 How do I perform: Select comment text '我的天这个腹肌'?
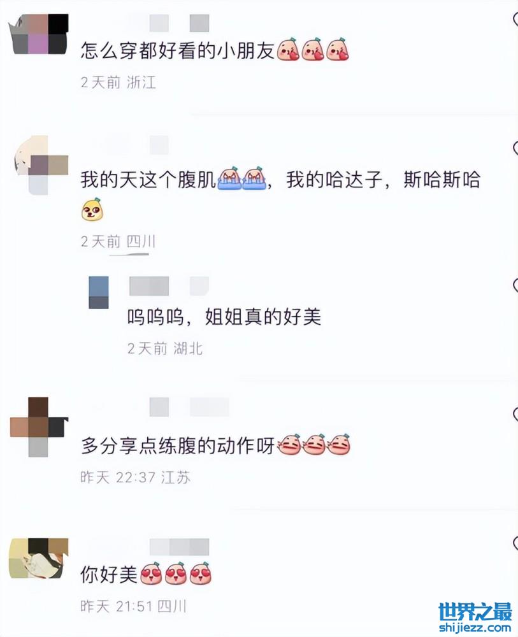tap(148, 180)
